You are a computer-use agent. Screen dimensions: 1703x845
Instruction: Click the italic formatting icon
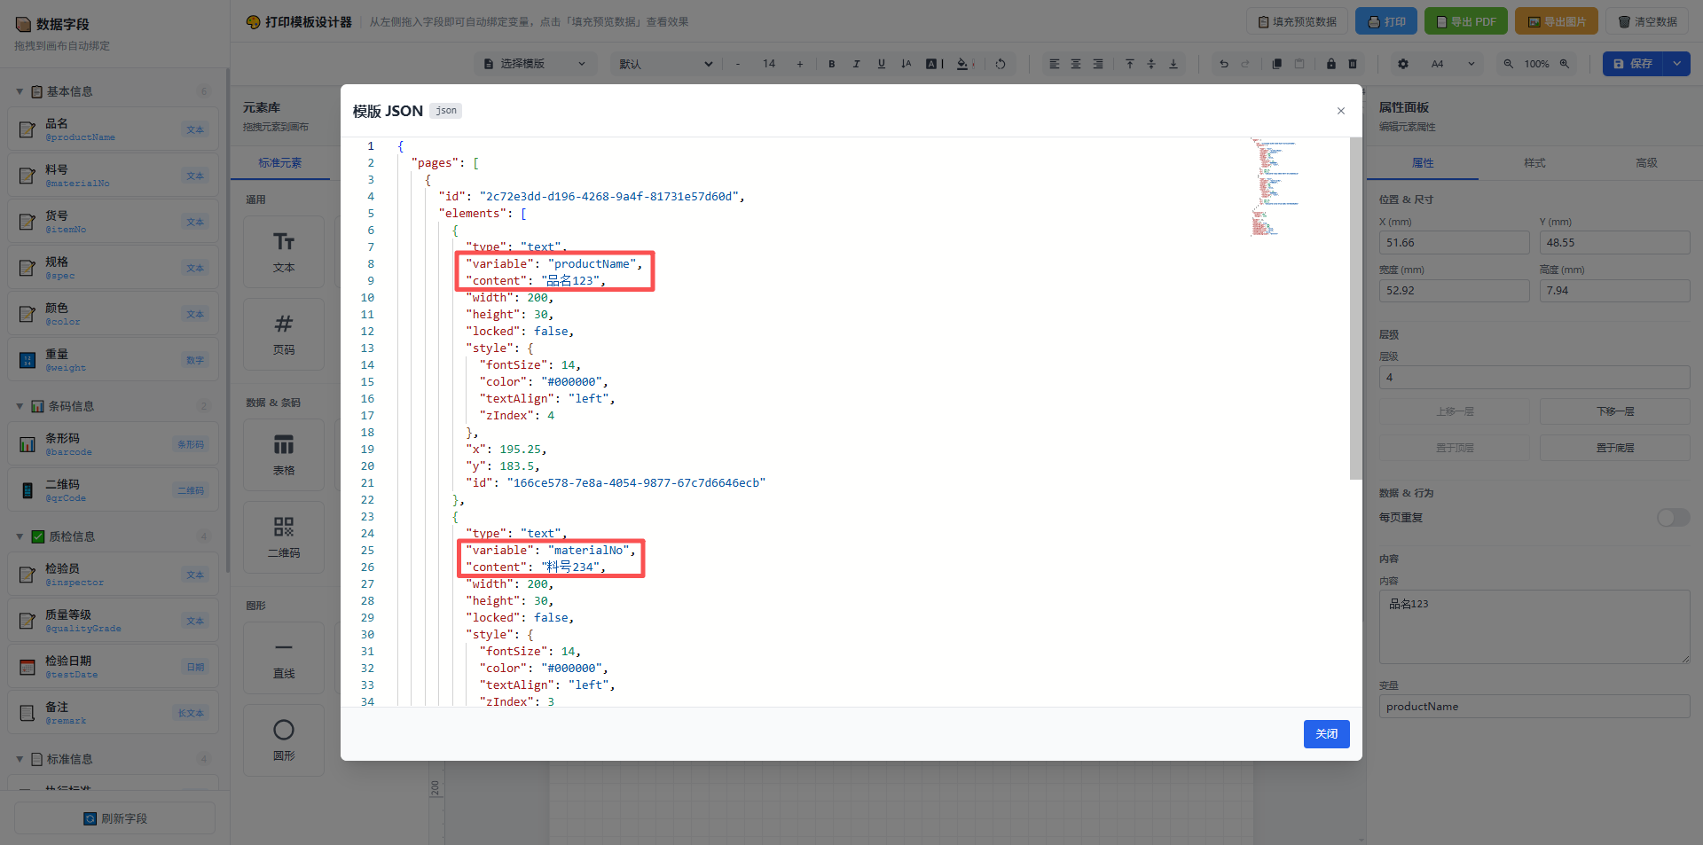pyautogui.click(x=856, y=64)
